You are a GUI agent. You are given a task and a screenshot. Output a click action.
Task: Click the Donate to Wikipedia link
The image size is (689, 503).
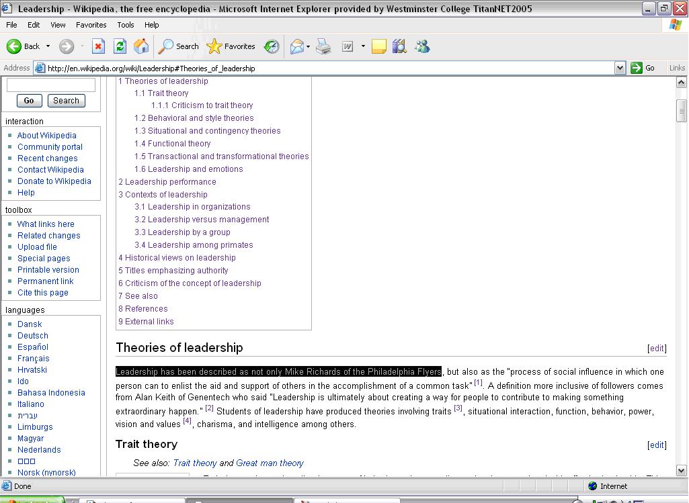54,181
